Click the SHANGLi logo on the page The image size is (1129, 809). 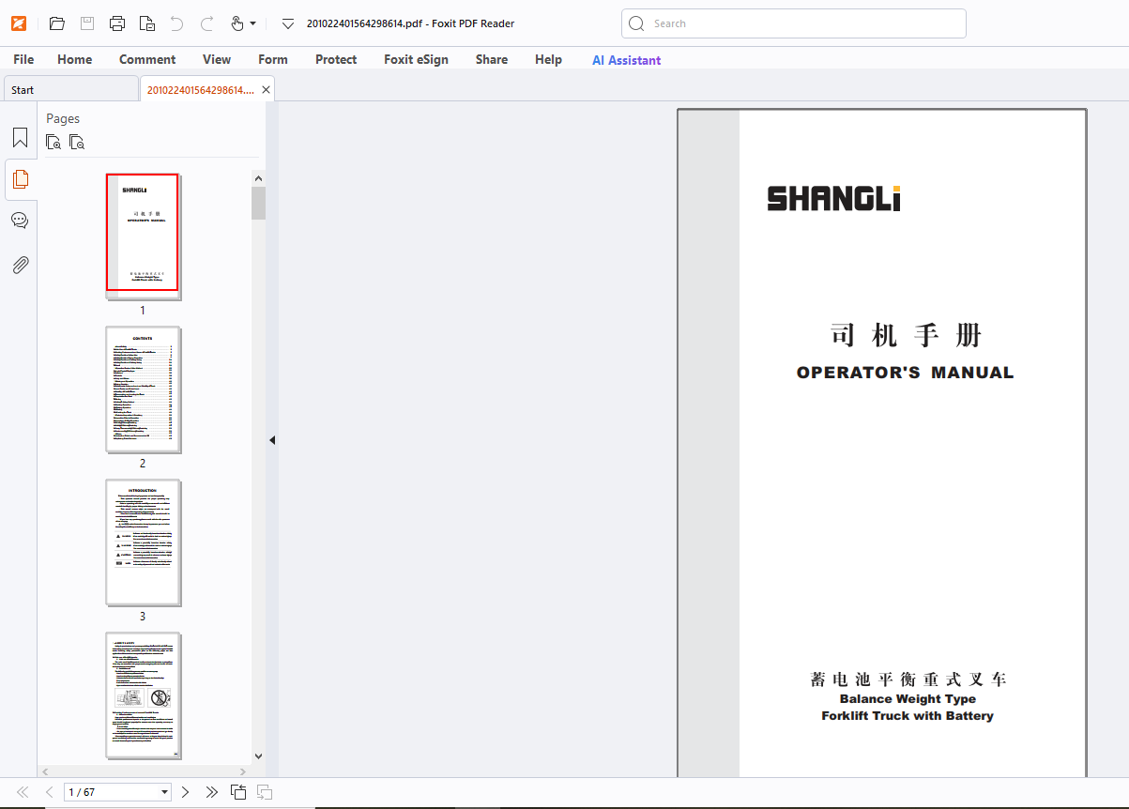tap(834, 199)
